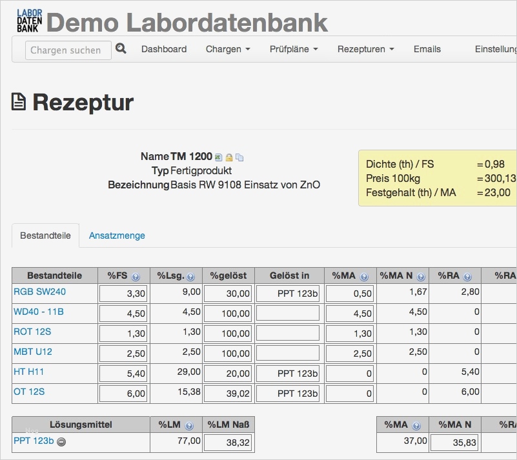Focus the Chargen suchen search field

68,50
